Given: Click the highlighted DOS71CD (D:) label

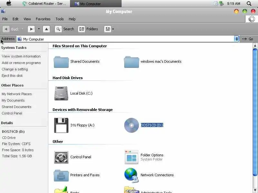Looking at the screenshot, I should point(152,125).
